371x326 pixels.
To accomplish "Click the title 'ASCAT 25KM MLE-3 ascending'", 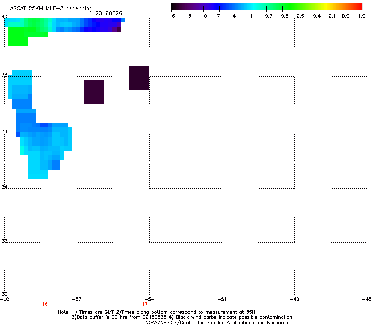I will coord(51,8).
